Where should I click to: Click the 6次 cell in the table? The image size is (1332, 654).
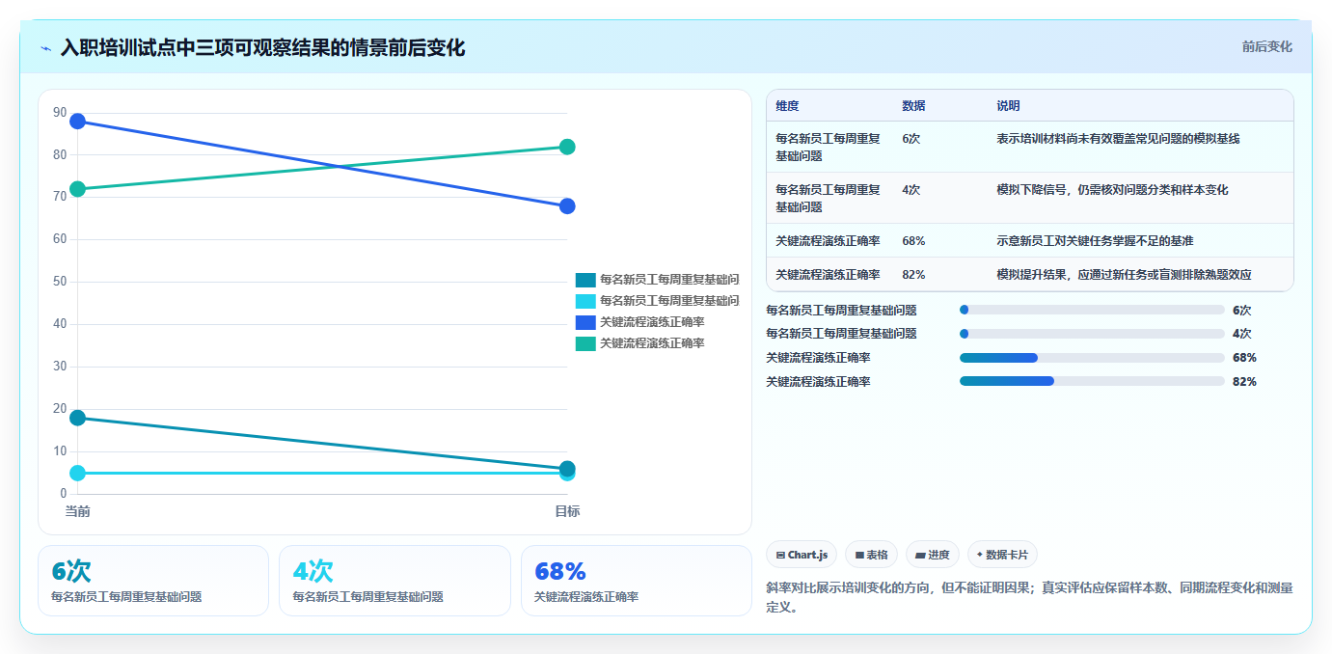pos(911,139)
